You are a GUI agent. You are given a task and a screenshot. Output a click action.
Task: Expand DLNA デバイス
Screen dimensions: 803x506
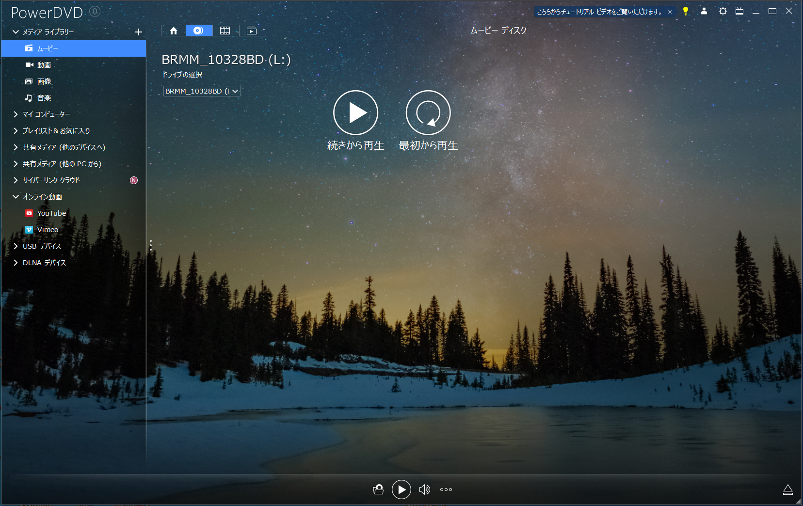tap(16, 263)
